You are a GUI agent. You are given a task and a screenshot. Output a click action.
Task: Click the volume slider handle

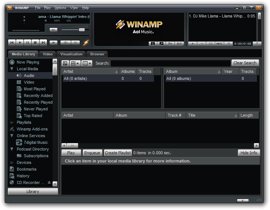point(82,30)
